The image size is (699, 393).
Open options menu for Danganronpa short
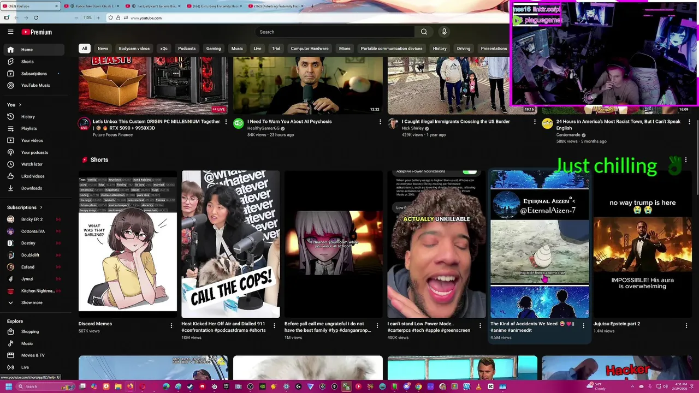377,326
